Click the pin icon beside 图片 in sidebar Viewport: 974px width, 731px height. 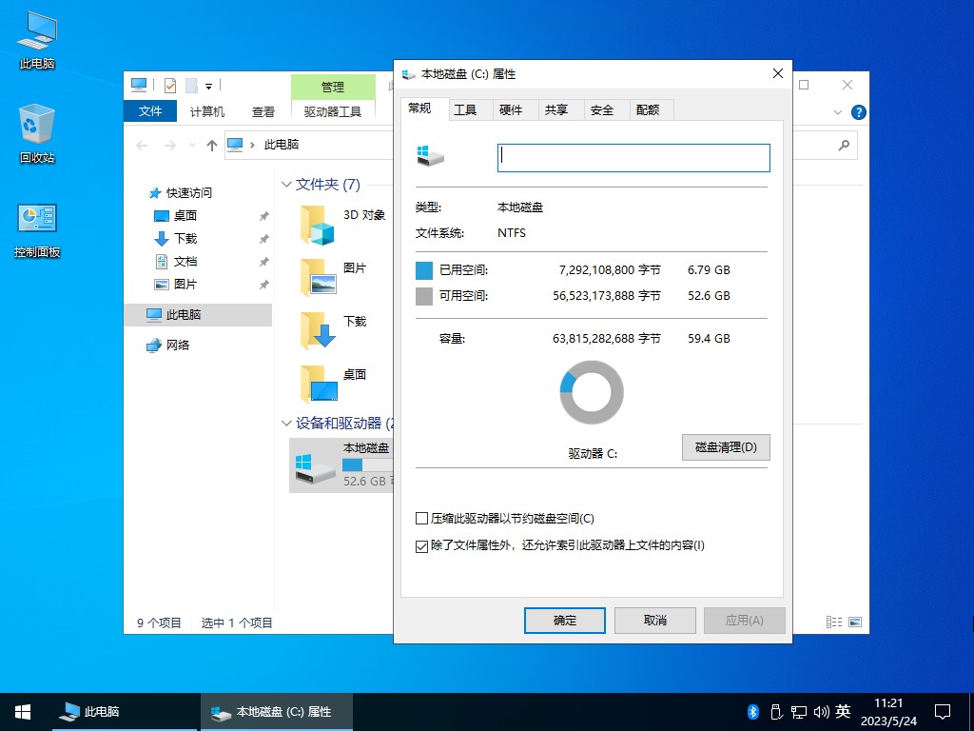tap(264, 285)
